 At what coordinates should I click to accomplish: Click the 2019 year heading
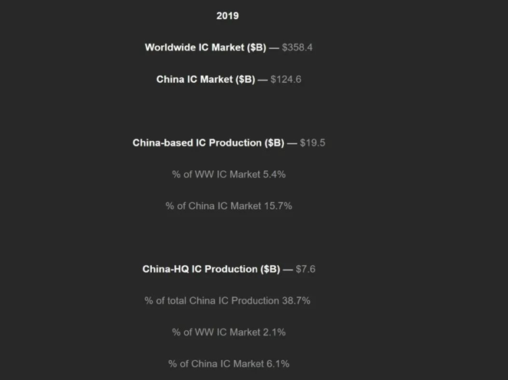pyautogui.click(x=228, y=15)
